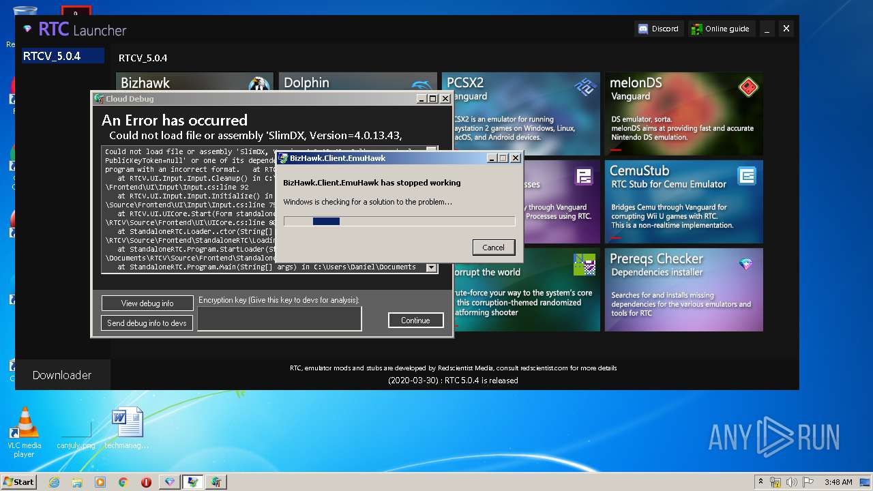
Task: Click the Dolphin emulator tile
Action: pos(357,81)
